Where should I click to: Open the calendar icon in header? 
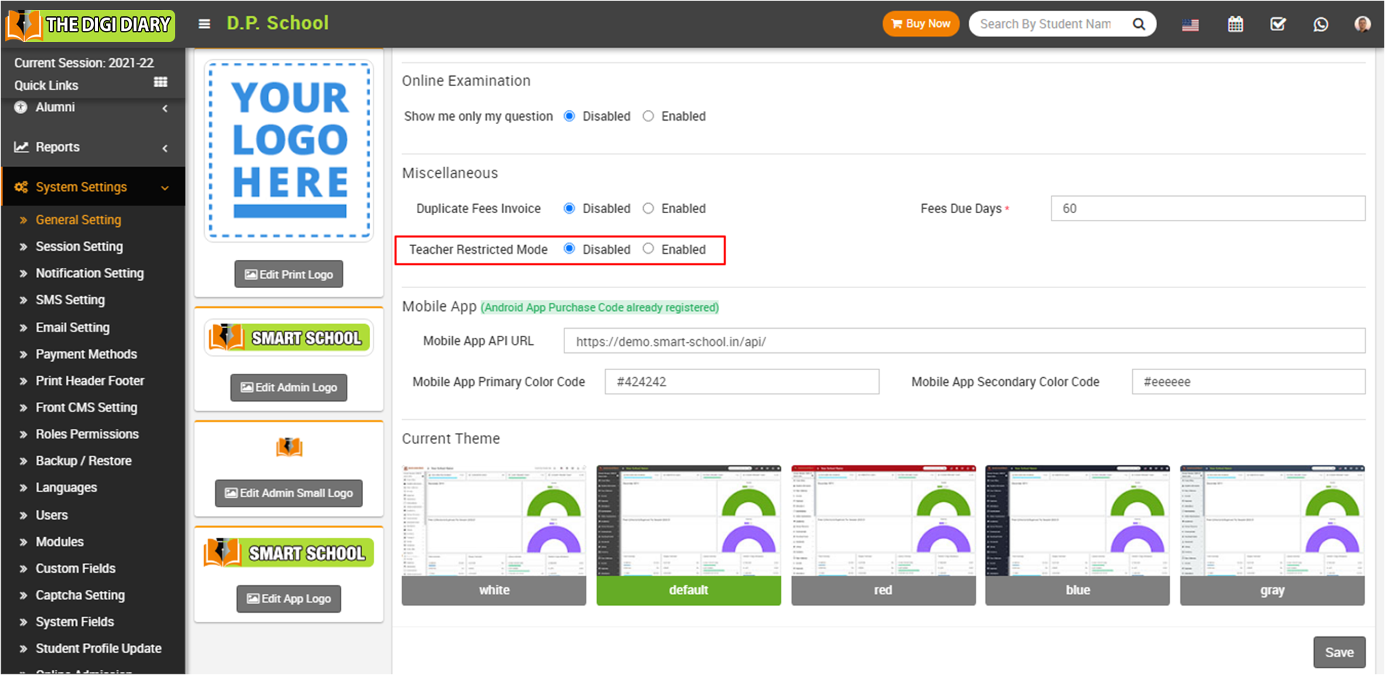[x=1235, y=24]
